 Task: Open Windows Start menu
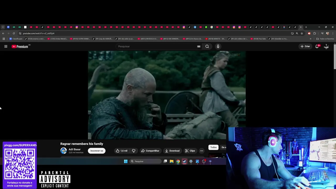pos(126,161)
